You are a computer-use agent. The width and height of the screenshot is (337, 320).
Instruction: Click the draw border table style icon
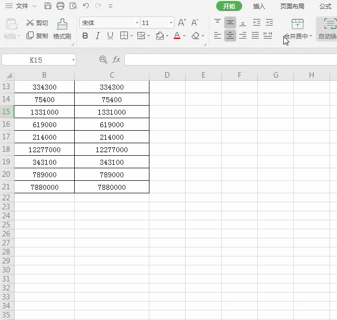click(141, 36)
